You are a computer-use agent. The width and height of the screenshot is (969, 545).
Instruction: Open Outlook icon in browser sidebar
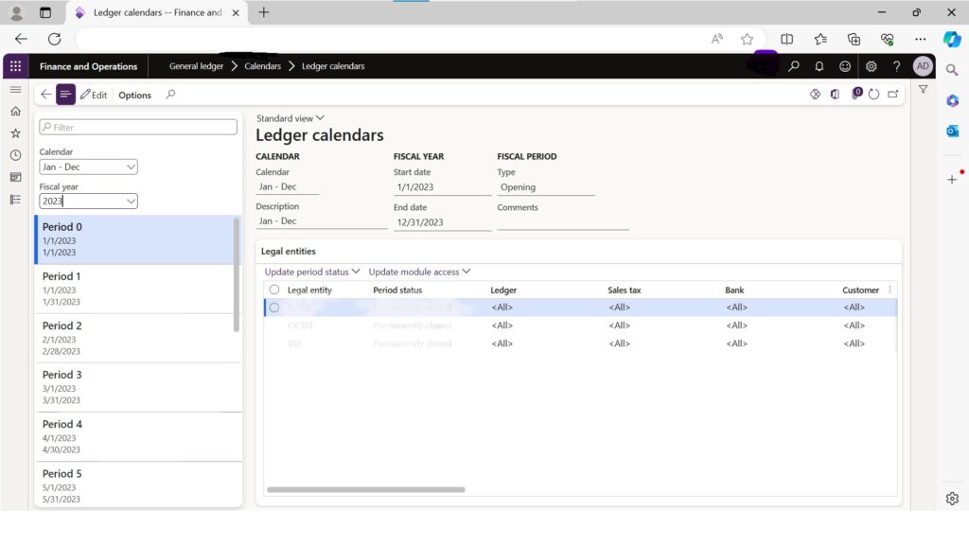click(952, 131)
